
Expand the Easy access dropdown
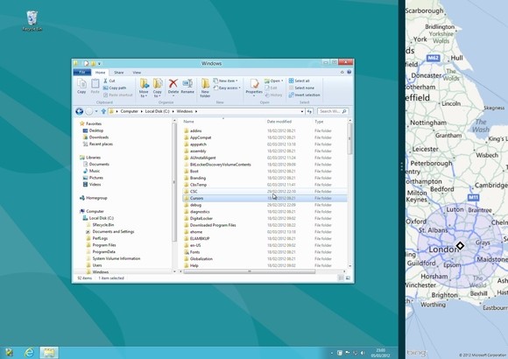(227, 88)
